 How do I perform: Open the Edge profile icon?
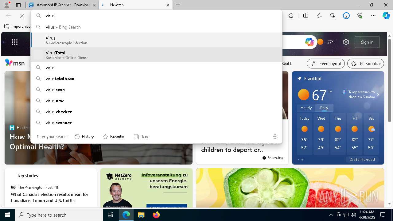tap(7, 5)
